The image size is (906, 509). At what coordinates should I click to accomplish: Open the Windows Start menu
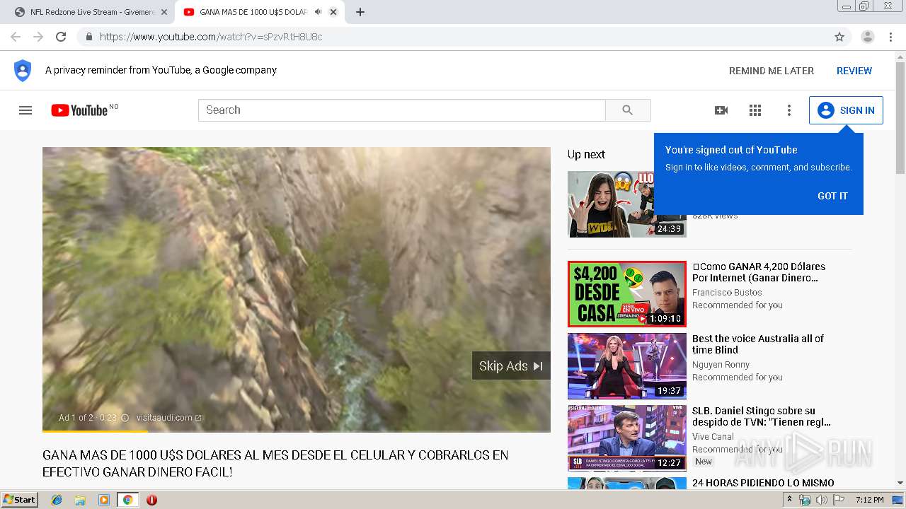20,500
